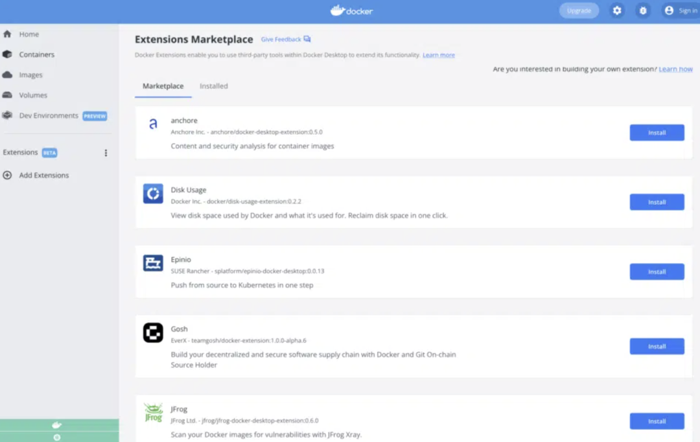
Task: Click the anchore extension logo
Action: [x=153, y=124]
